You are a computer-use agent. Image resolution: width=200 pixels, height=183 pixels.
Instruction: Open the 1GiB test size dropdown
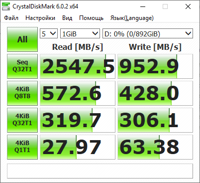tap(80, 33)
